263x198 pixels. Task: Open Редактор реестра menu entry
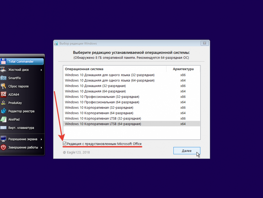(22, 111)
